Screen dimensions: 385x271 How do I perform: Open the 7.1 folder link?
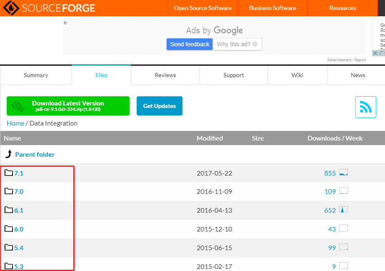point(19,173)
